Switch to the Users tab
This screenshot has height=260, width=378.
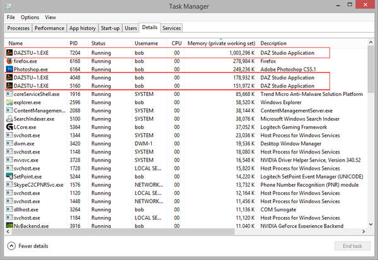pos(130,28)
